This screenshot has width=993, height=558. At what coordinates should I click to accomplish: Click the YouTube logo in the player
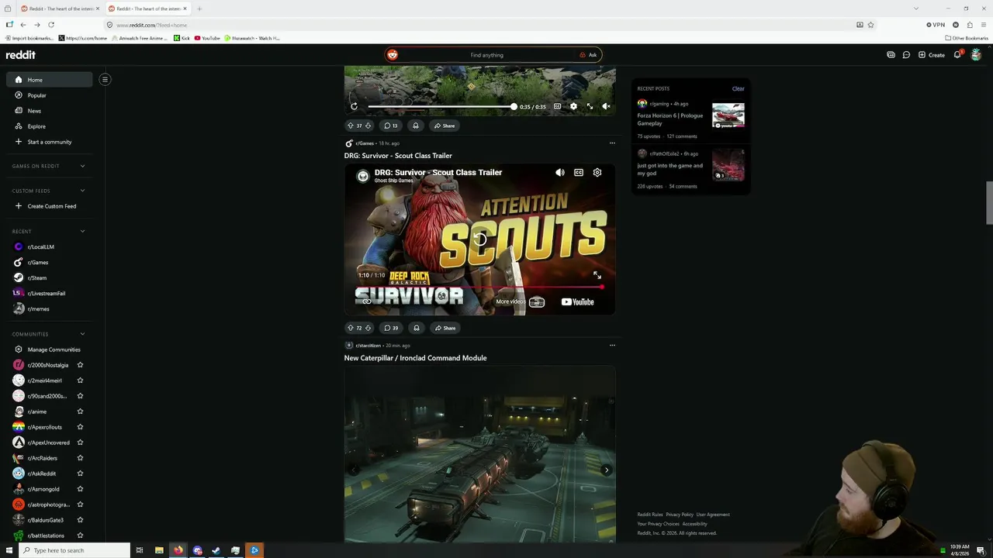[x=578, y=302]
